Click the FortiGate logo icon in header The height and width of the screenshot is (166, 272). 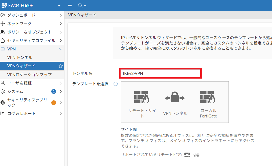pos(4,6)
